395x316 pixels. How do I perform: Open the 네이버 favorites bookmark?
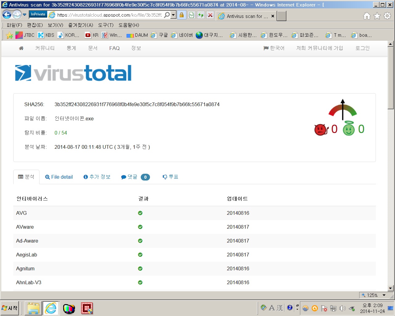click(182, 35)
